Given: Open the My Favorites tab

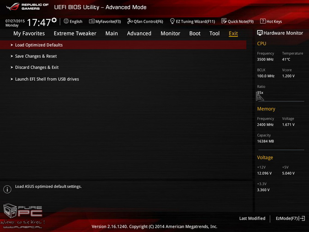Looking at the screenshot, I should [29, 34].
